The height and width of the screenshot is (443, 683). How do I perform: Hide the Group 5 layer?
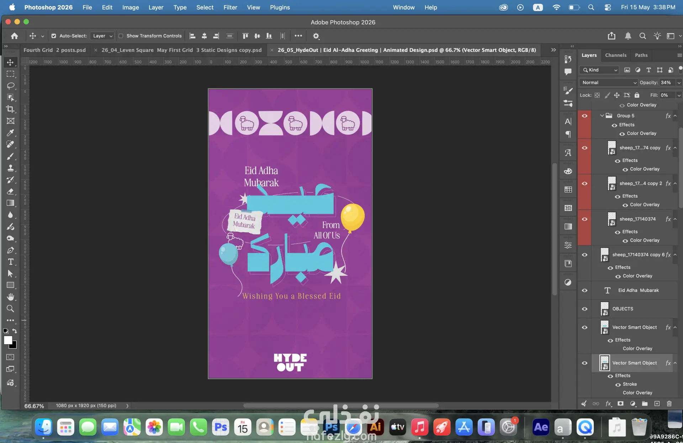(584, 116)
